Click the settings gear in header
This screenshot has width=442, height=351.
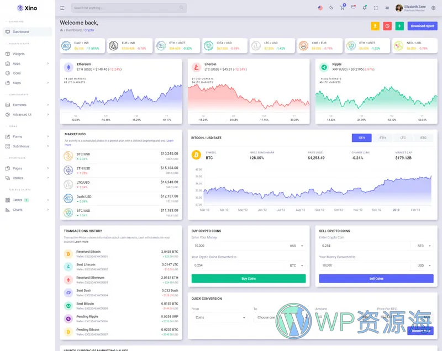tap(433, 8)
